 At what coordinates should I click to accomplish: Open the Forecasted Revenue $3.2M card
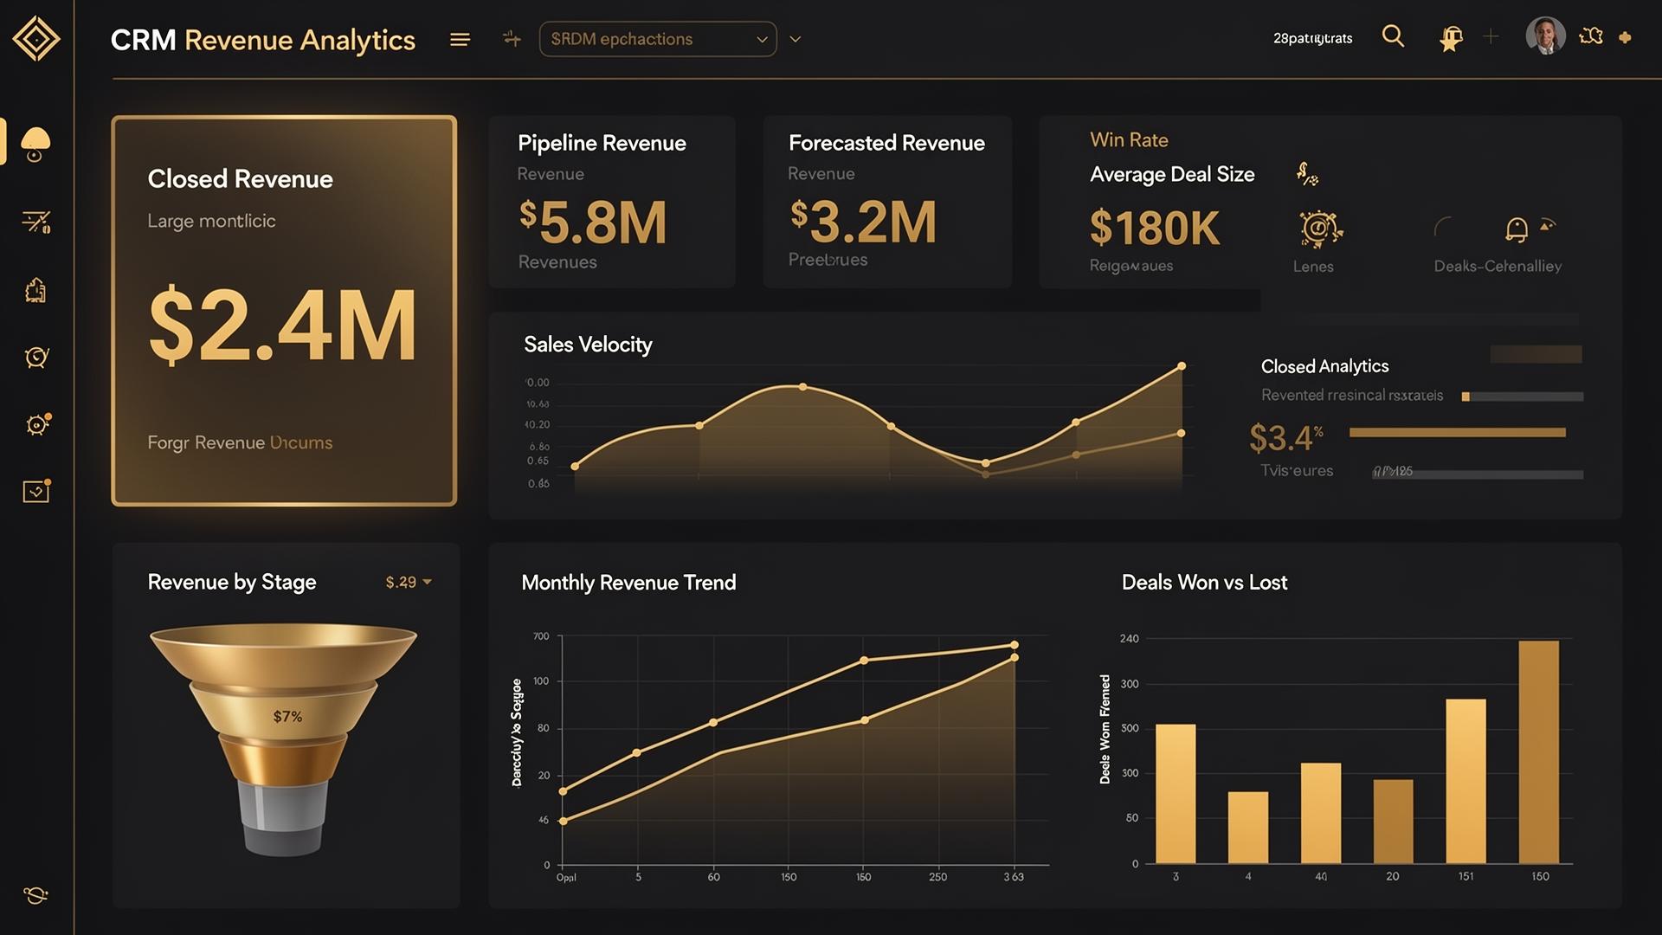pyautogui.click(x=887, y=202)
